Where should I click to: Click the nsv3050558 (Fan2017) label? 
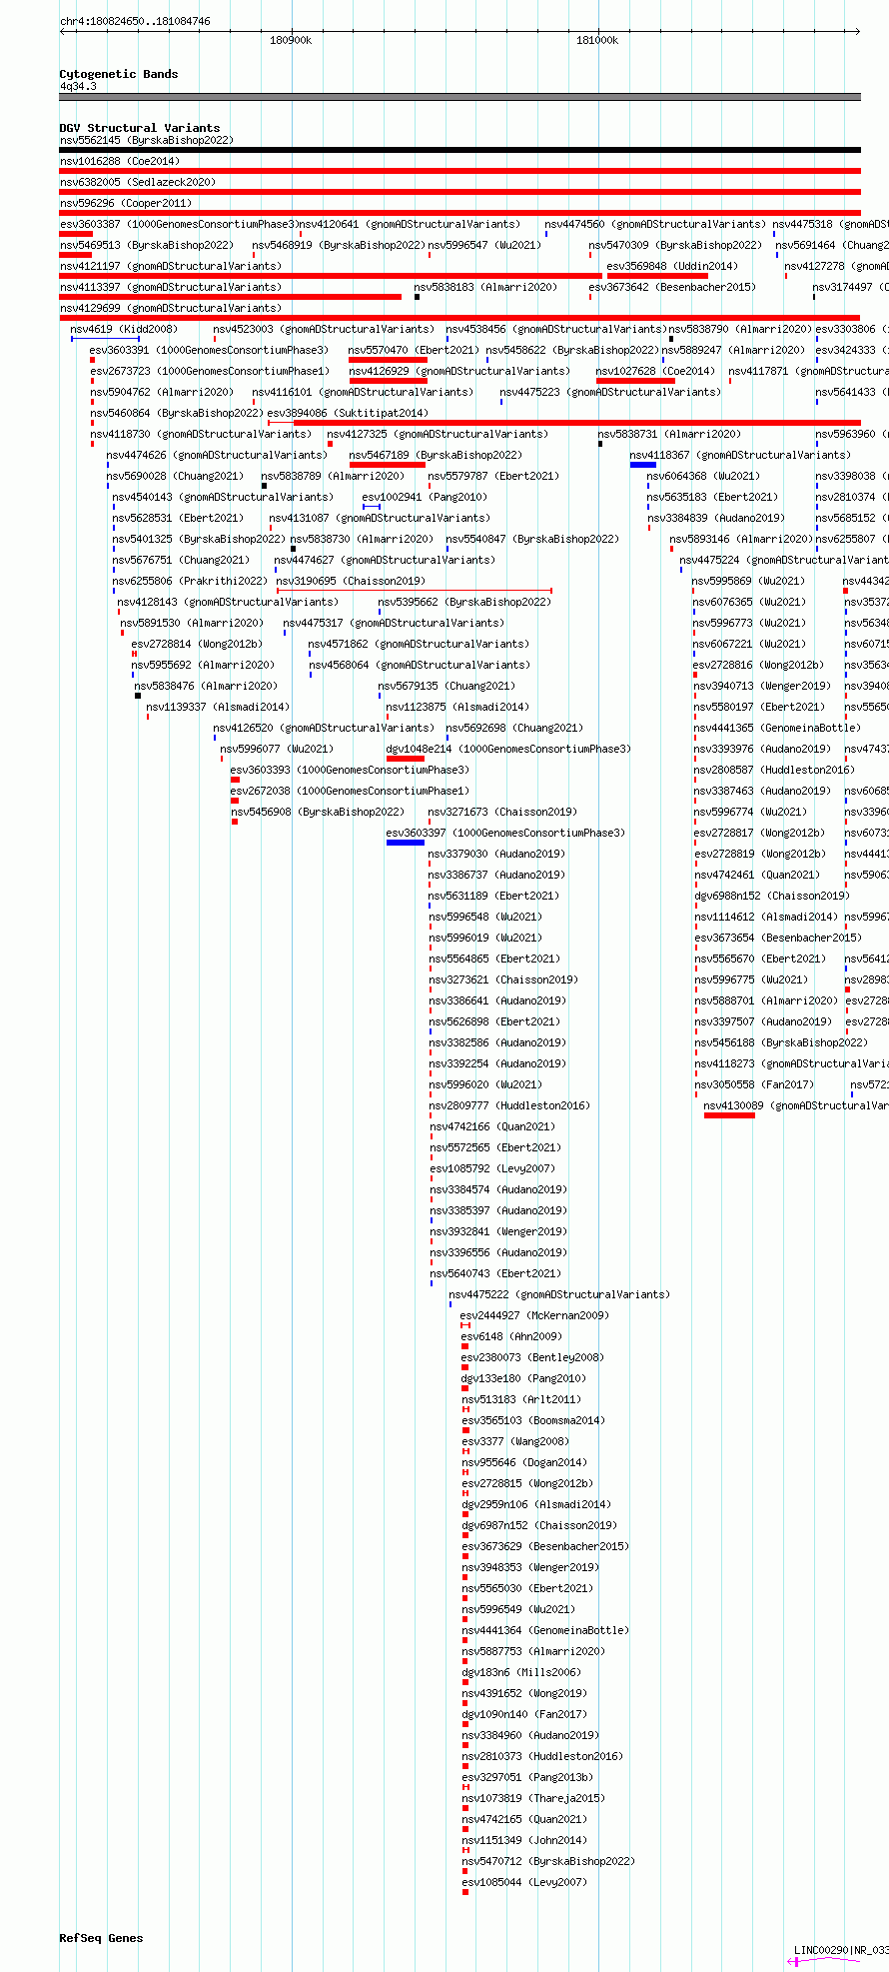point(754,1084)
